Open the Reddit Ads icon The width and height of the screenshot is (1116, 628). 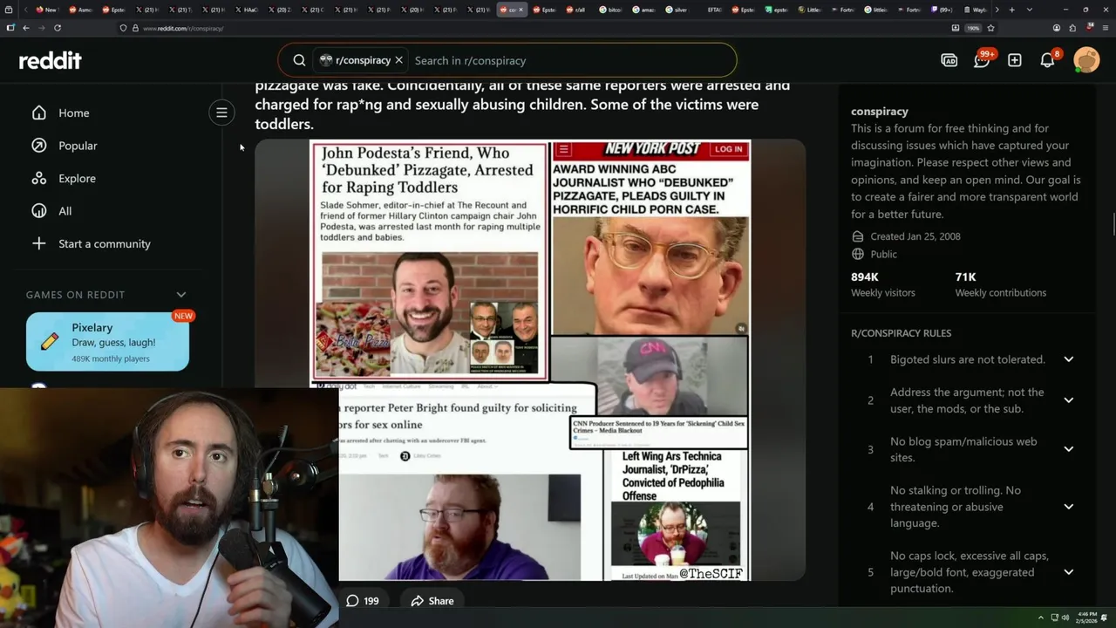point(949,60)
